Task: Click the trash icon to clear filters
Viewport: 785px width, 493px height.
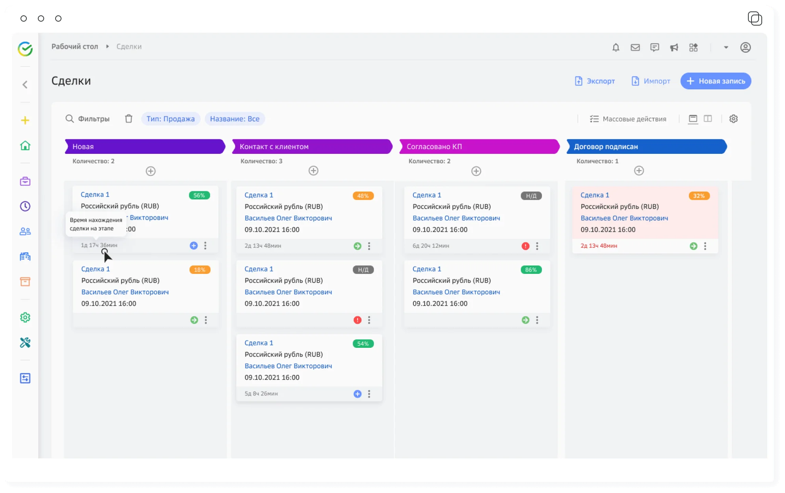Action: click(128, 119)
